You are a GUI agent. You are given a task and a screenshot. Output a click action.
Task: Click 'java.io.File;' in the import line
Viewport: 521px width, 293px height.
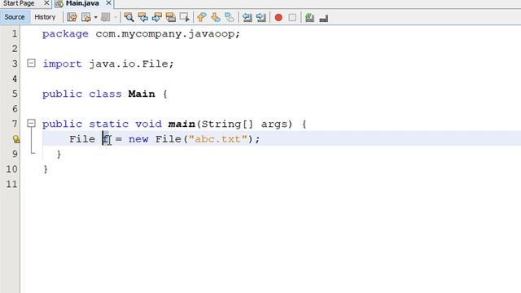click(x=132, y=63)
